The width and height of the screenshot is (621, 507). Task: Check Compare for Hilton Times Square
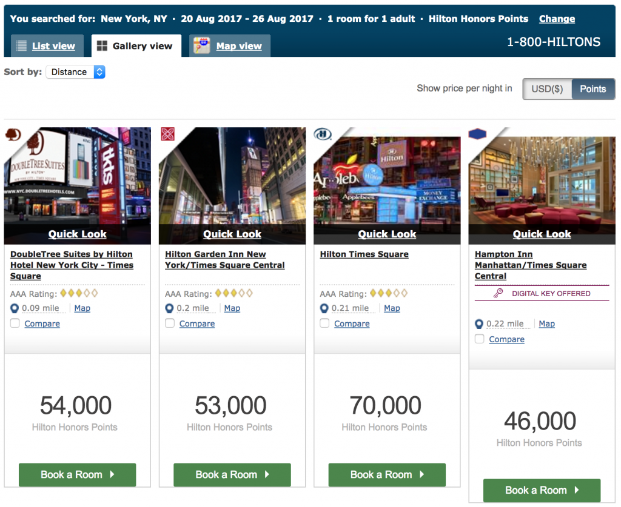pos(325,323)
